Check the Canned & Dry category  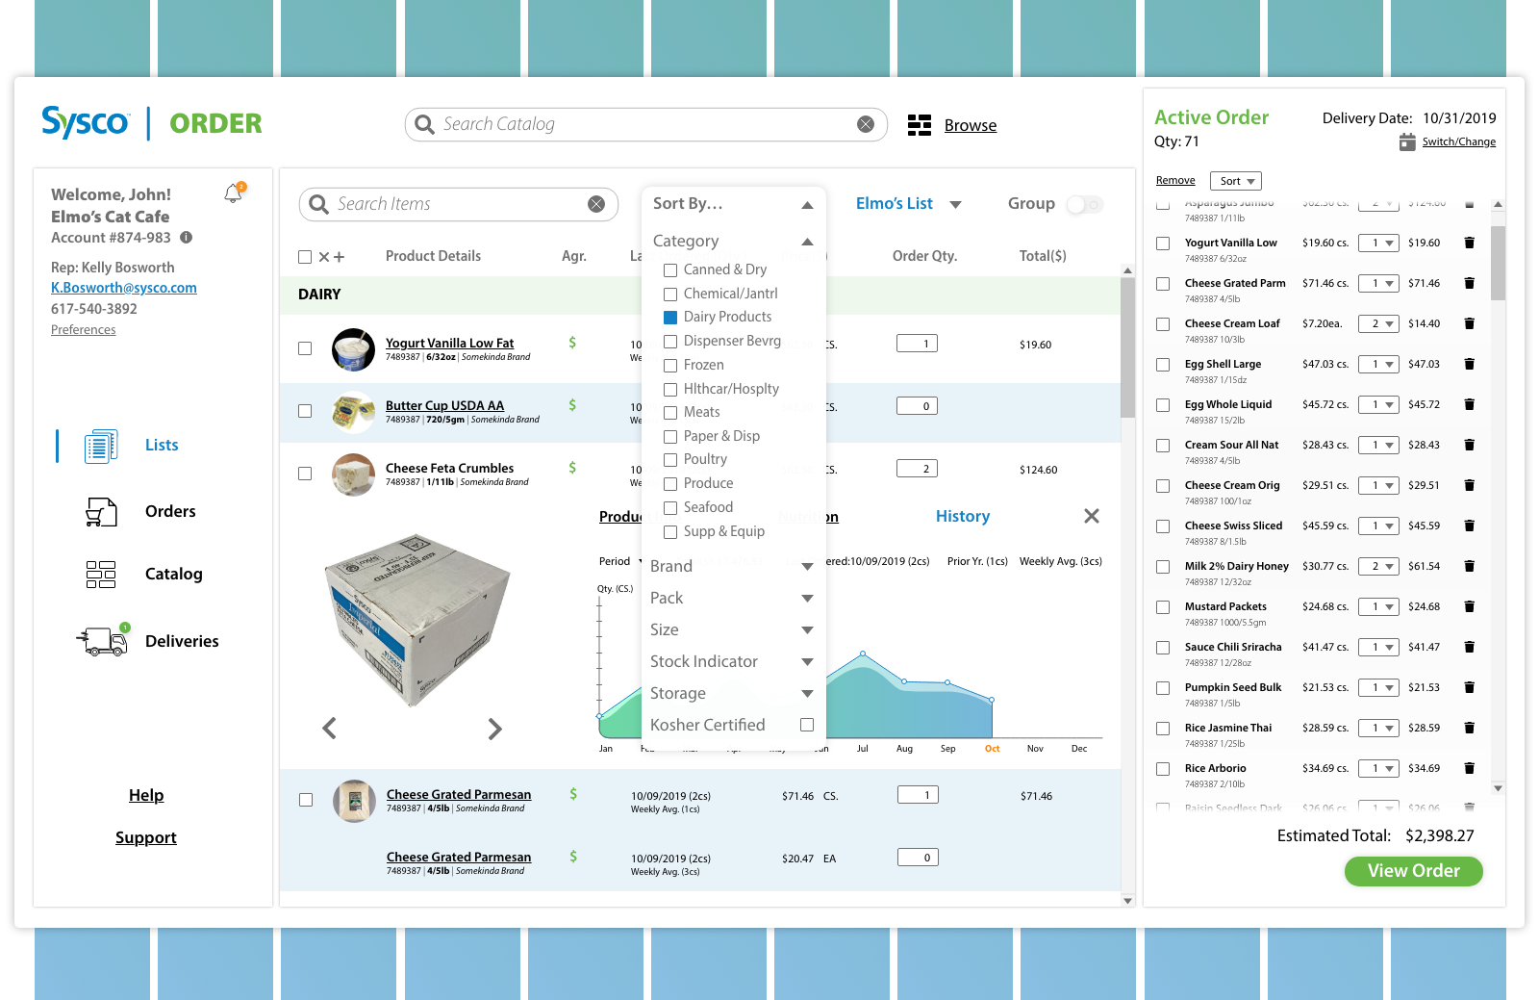coord(670,270)
